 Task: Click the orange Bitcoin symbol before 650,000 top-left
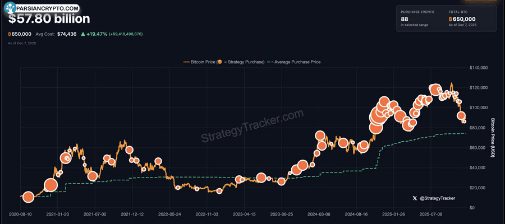(10, 34)
